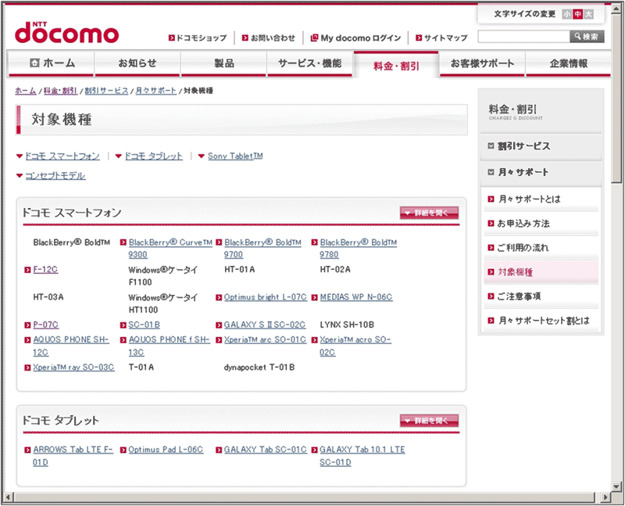Viewport: 625px width, 506px height.
Task: Click 割引サービス in the breadcrumb
Action: click(106, 91)
